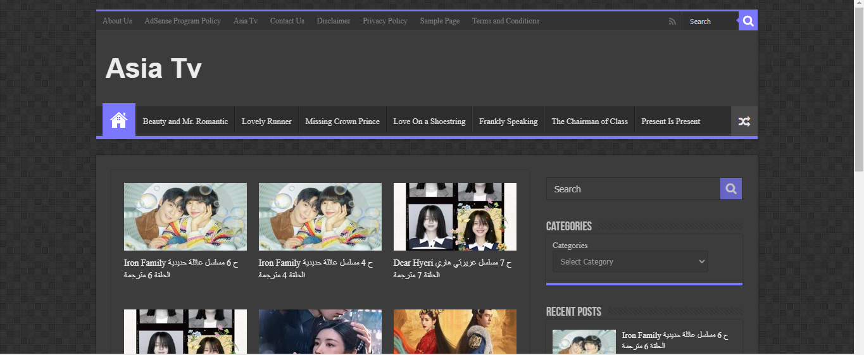
Task: Open Recent Posts Iron Family thumbnail
Action: [584, 342]
